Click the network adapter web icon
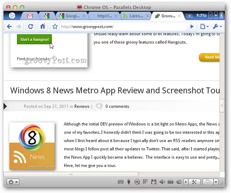The image size is (231, 193). [145, 182]
